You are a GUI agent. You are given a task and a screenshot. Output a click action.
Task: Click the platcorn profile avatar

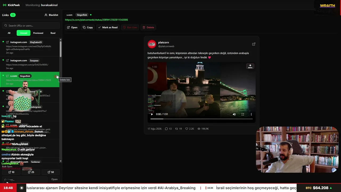152,44
